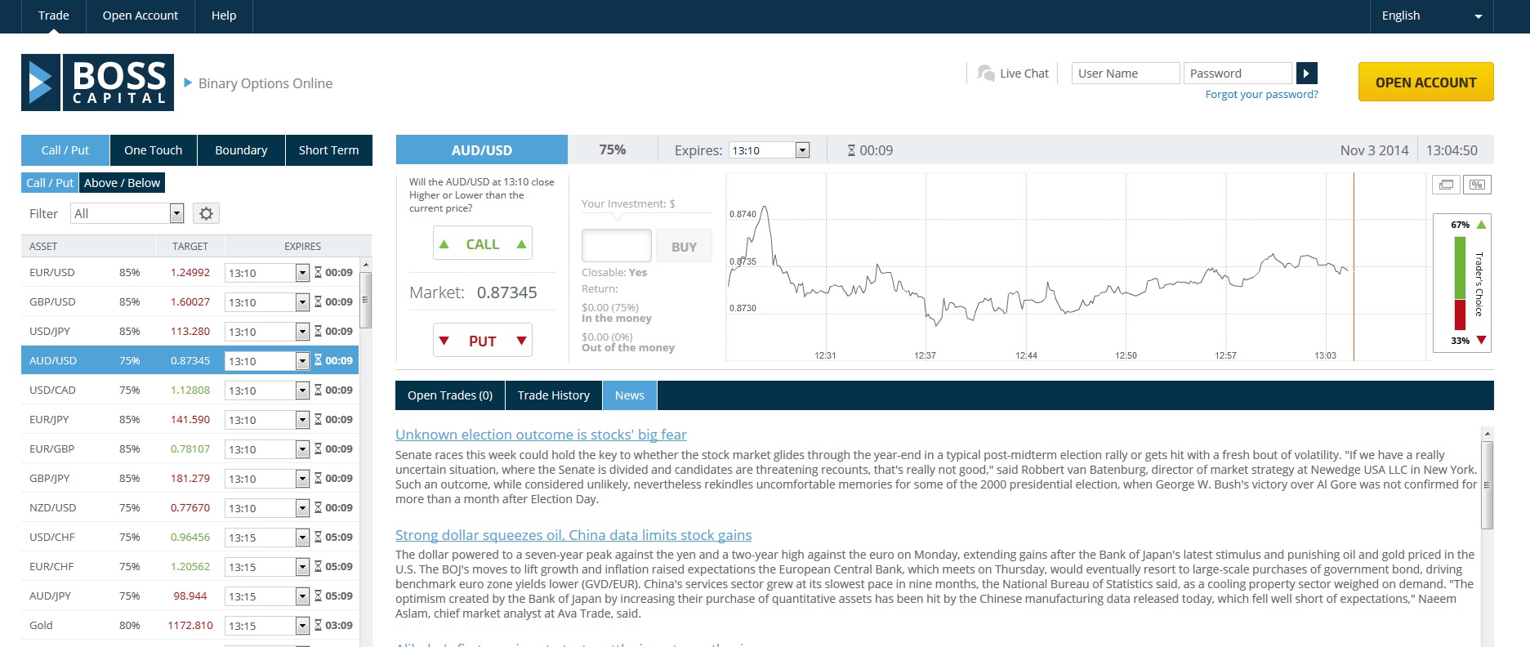The height and width of the screenshot is (647, 1530).
Task: Open expiry dropdown for EUR/JPY row
Action: [x=268, y=420]
